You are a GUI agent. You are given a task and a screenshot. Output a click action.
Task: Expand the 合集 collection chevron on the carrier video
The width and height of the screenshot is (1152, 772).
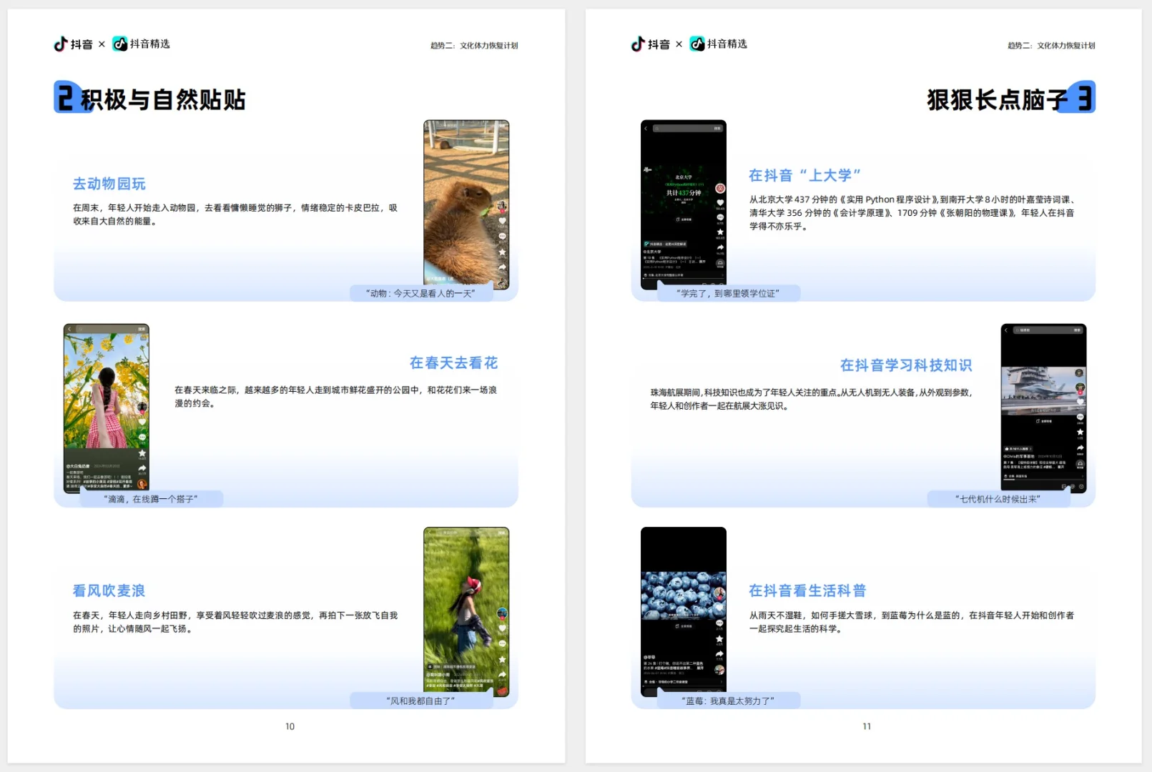point(1082,476)
